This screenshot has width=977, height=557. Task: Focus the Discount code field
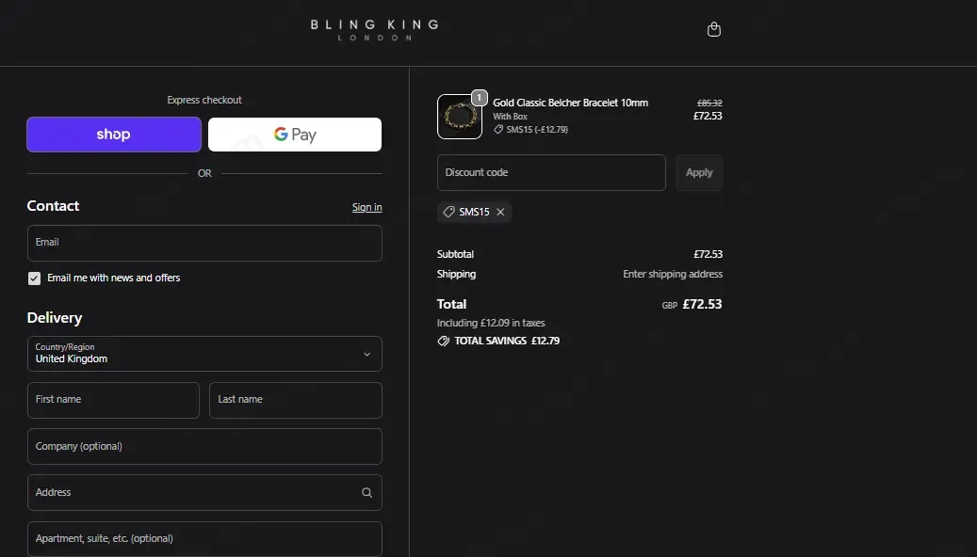pos(551,172)
